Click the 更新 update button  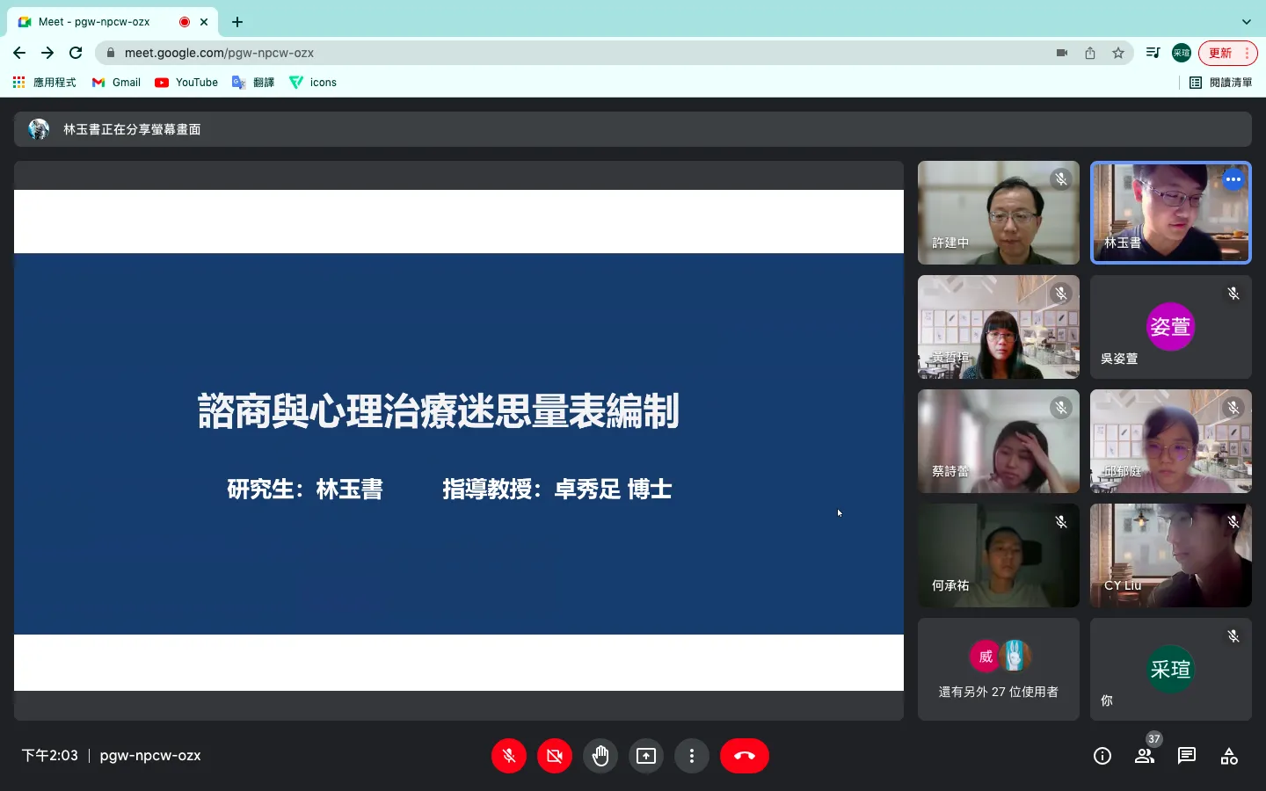pyautogui.click(x=1228, y=53)
